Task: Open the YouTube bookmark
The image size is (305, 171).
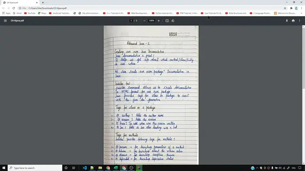Action: tap(30, 13)
